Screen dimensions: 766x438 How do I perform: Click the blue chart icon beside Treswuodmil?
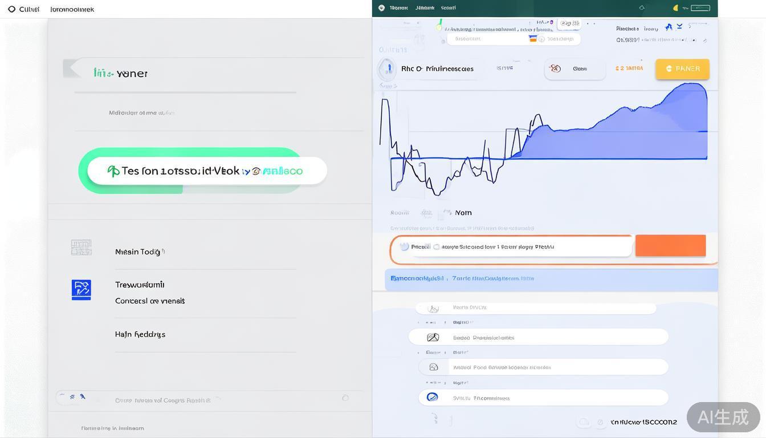pos(81,290)
